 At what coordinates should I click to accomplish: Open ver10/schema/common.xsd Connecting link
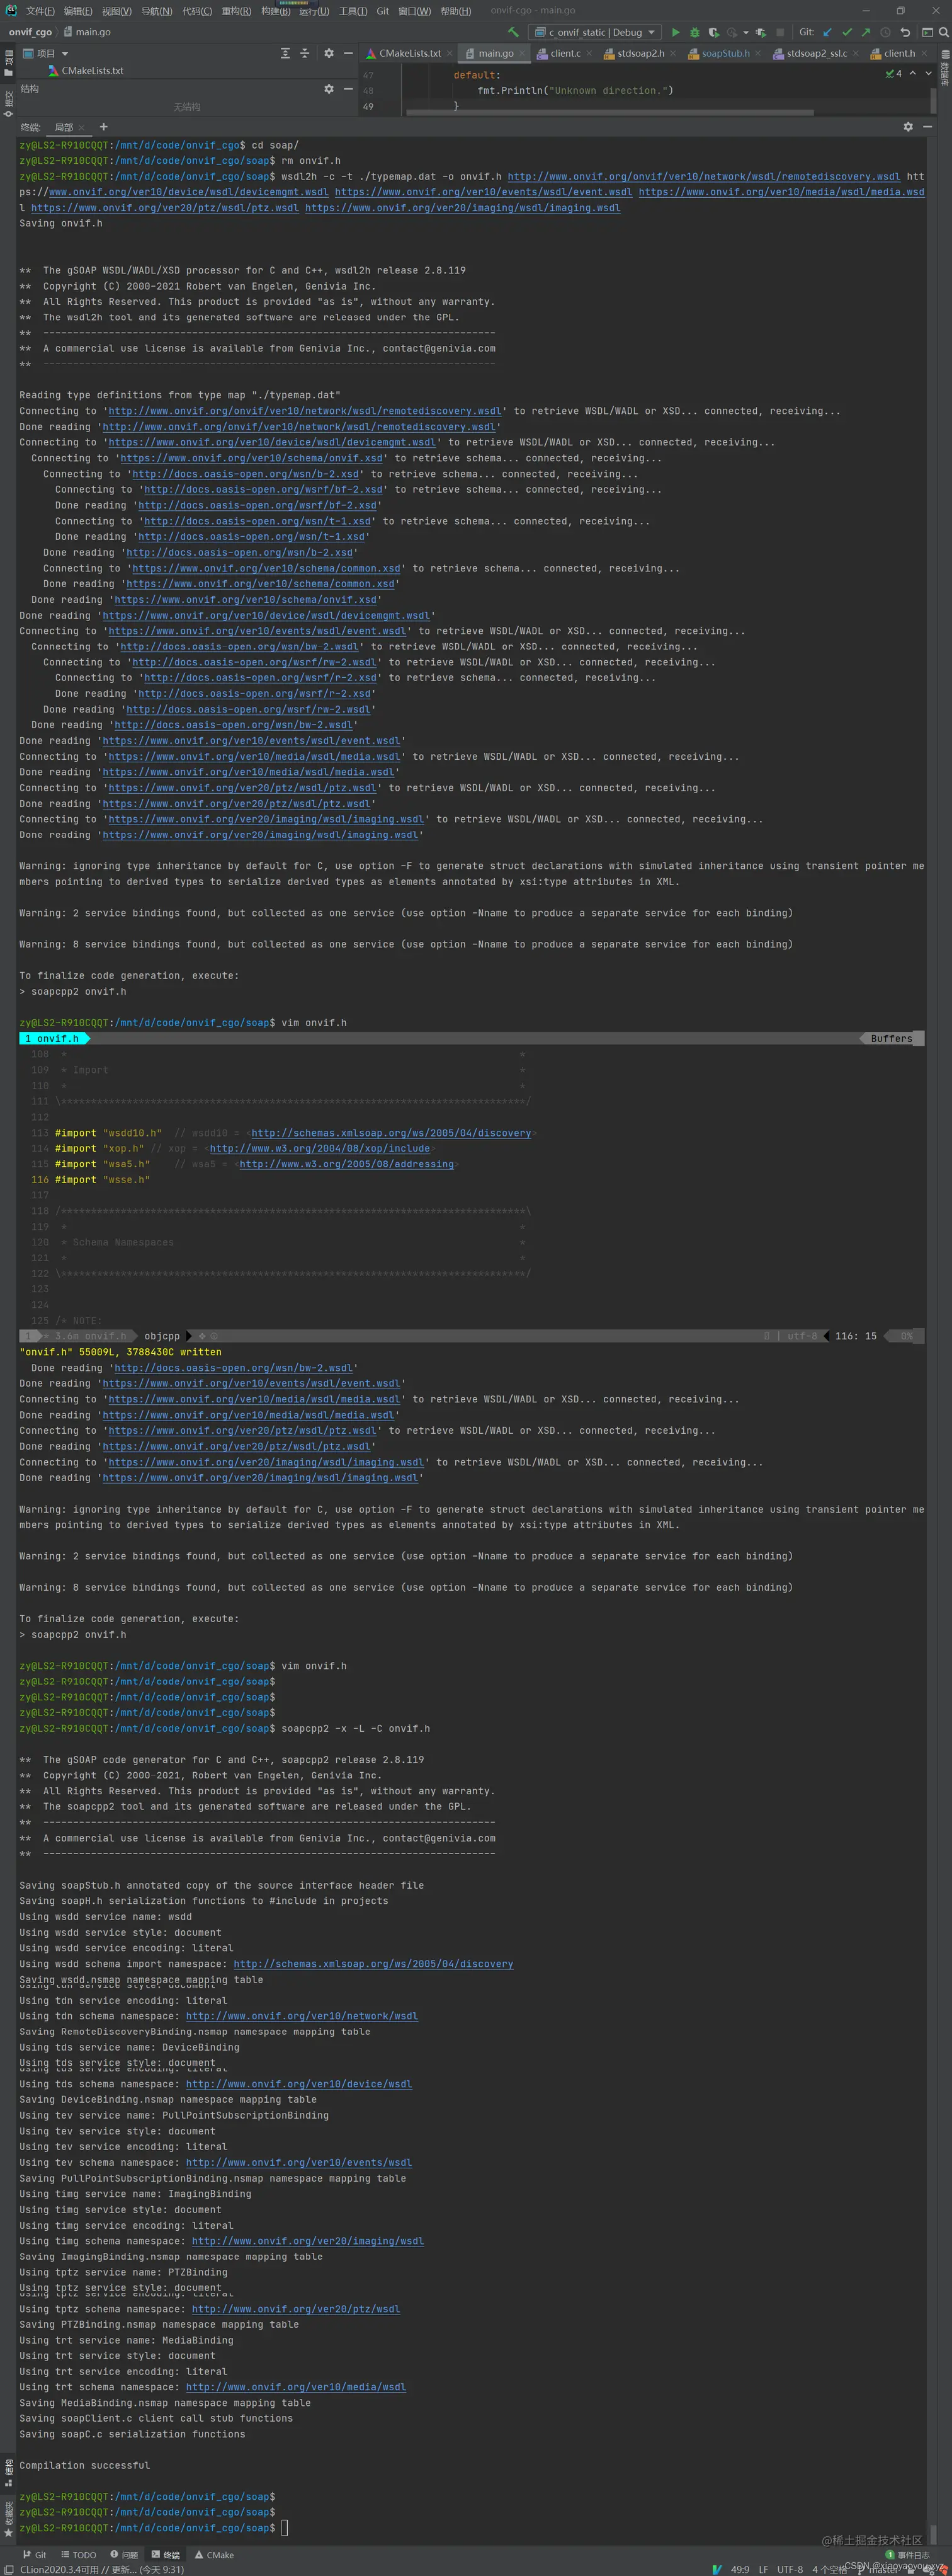coord(266,568)
